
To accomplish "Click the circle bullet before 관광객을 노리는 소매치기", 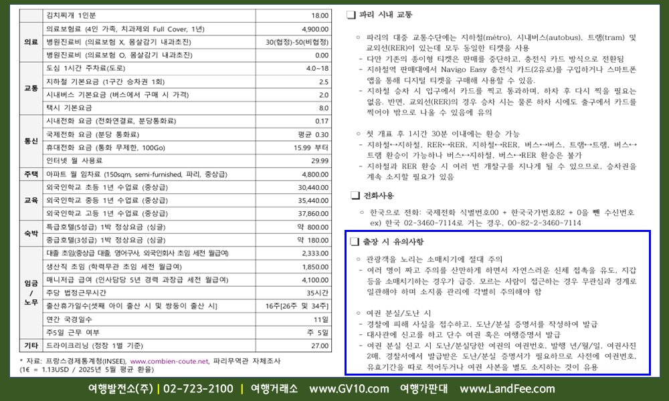I will [x=360, y=259].
